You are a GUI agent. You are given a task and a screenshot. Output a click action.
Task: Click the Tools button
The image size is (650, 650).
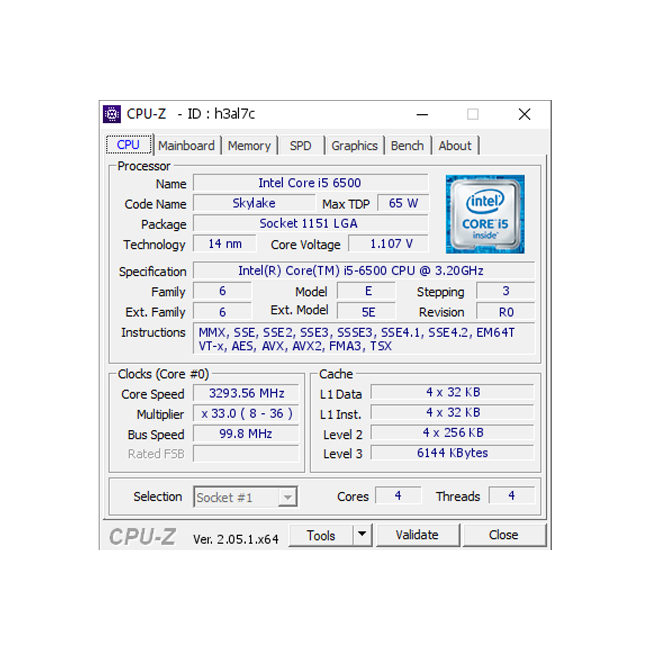tap(321, 535)
